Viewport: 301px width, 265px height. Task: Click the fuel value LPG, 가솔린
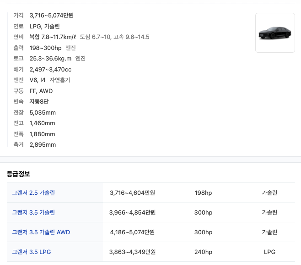(44, 26)
